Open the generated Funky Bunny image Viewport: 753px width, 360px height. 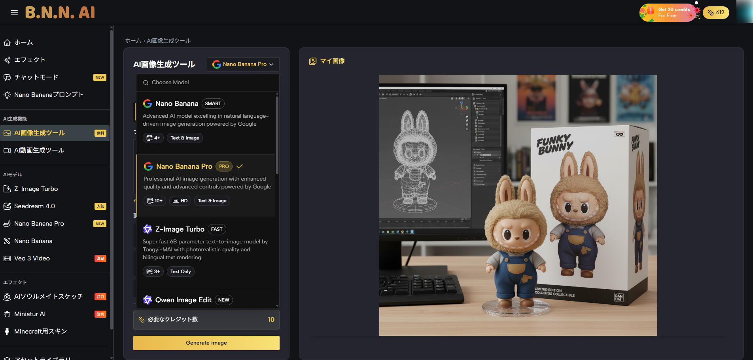coord(518,205)
